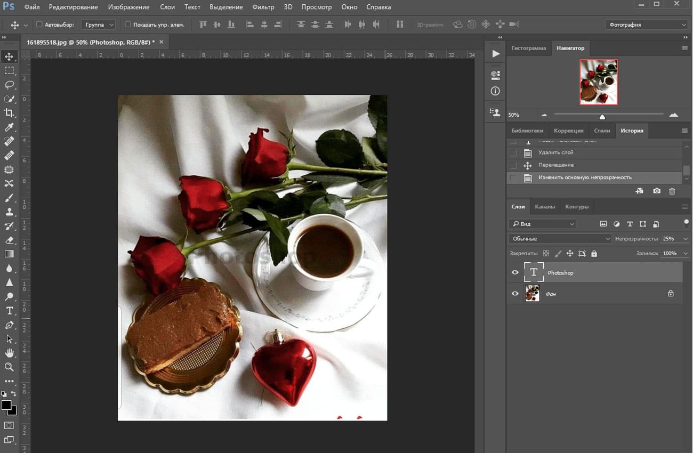
Task: Create a new history snapshot
Action: (x=656, y=191)
